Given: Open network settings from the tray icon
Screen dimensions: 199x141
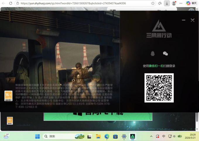Looking at the screenshot, I should point(170,136).
